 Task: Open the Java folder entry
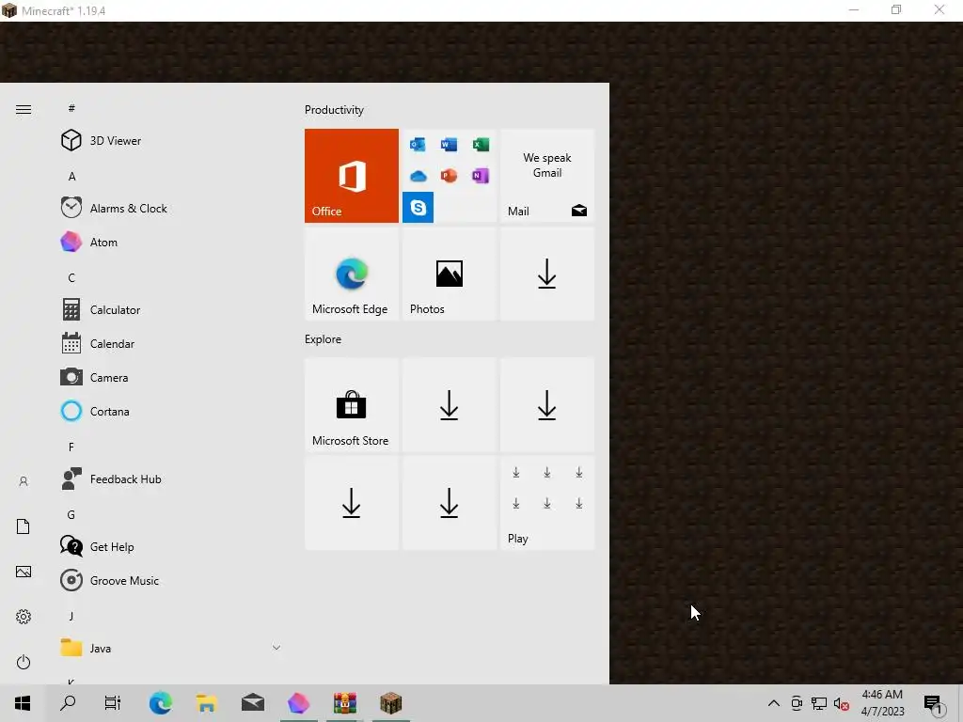(x=169, y=648)
